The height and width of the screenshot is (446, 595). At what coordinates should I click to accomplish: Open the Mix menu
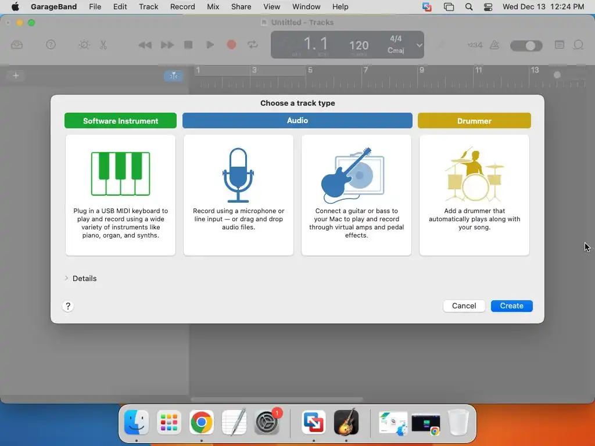213,7
